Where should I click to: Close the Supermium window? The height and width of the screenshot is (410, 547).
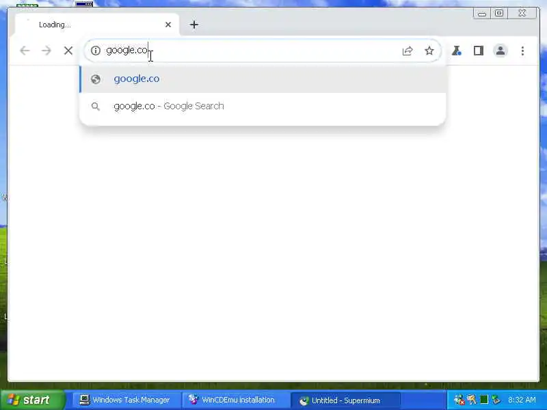522,13
